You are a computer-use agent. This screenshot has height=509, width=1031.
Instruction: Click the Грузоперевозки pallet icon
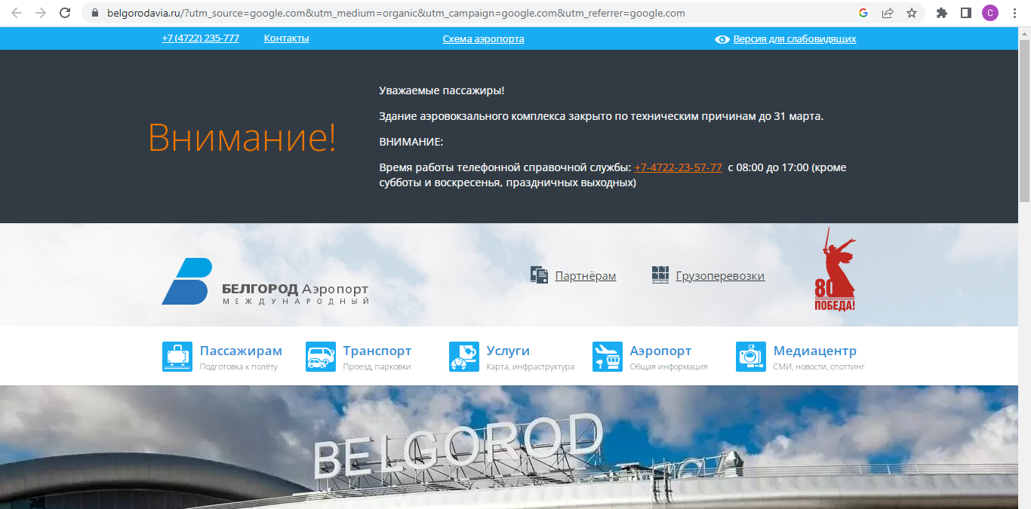pyautogui.click(x=660, y=275)
